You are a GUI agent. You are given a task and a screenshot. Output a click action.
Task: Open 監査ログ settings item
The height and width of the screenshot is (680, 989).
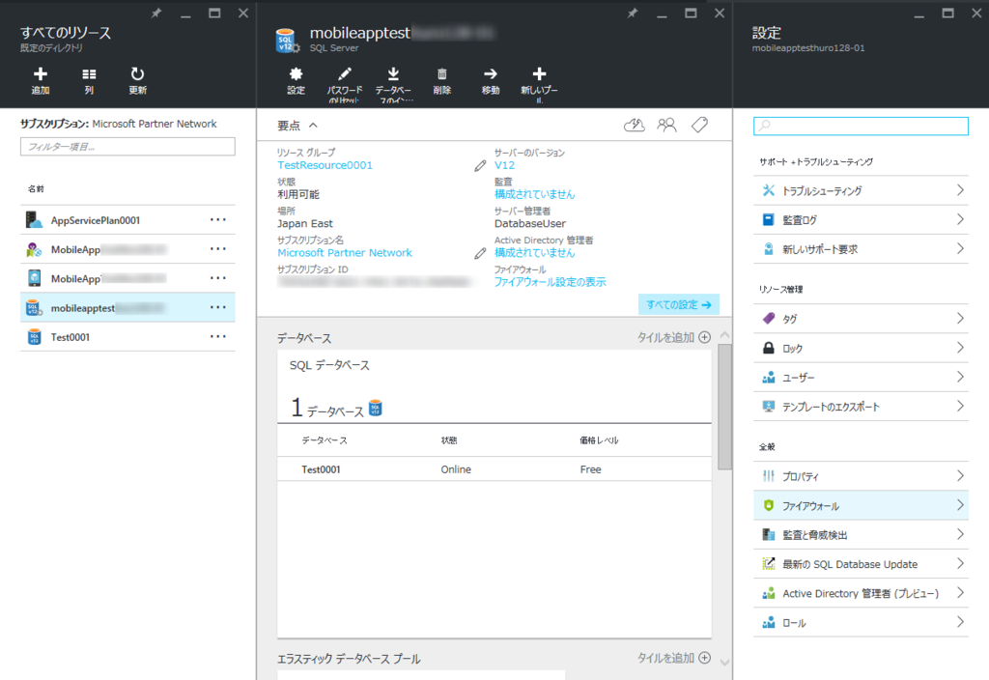coord(861,219)
